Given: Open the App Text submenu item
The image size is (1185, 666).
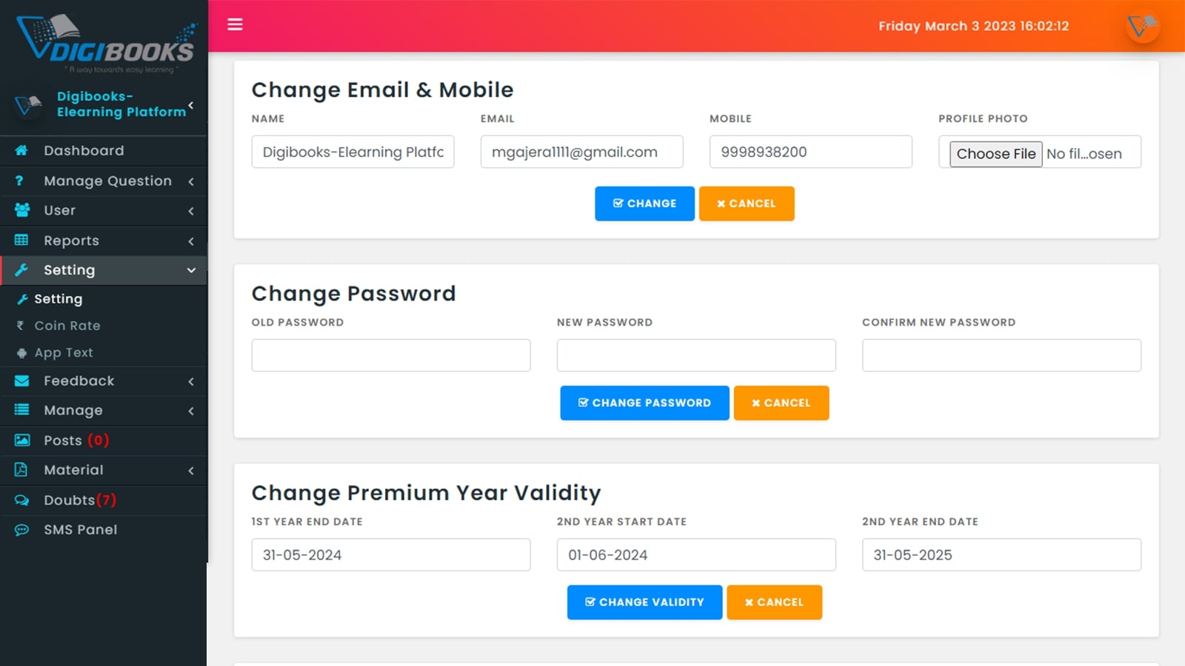Looking at the screenshot, I should tap(64, 353).
